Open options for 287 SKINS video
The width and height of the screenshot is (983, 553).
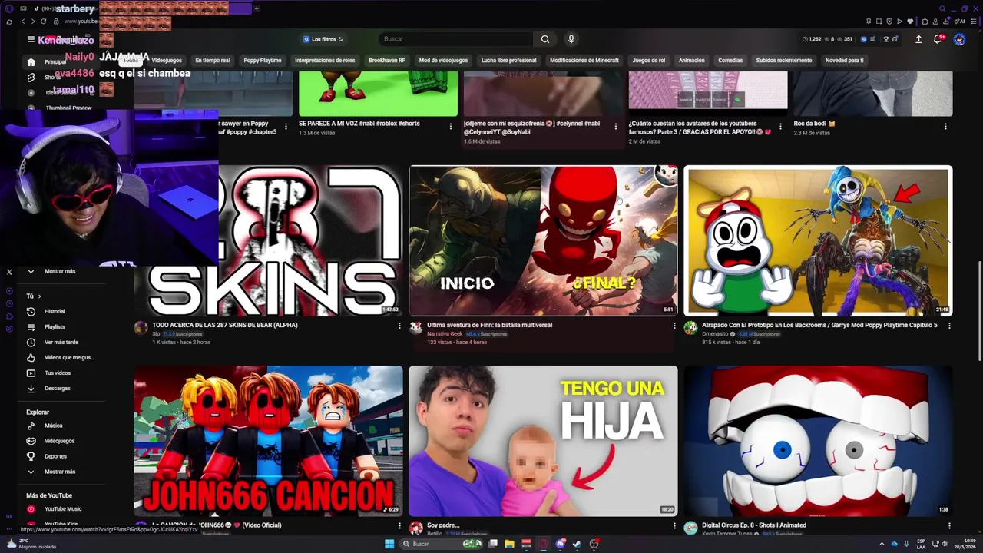[399, 326]
